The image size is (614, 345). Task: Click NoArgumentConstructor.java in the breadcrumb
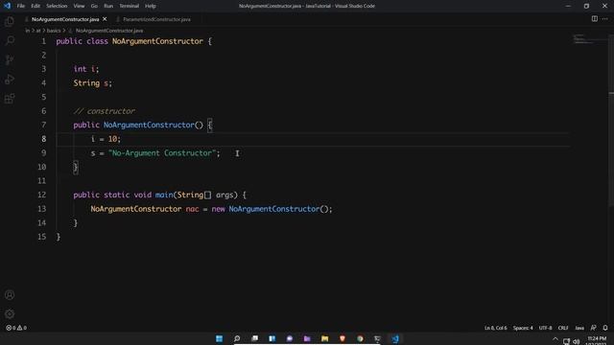[x=109, y=31]
